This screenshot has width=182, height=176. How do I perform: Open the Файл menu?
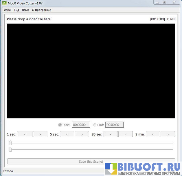tap(7, 10)
